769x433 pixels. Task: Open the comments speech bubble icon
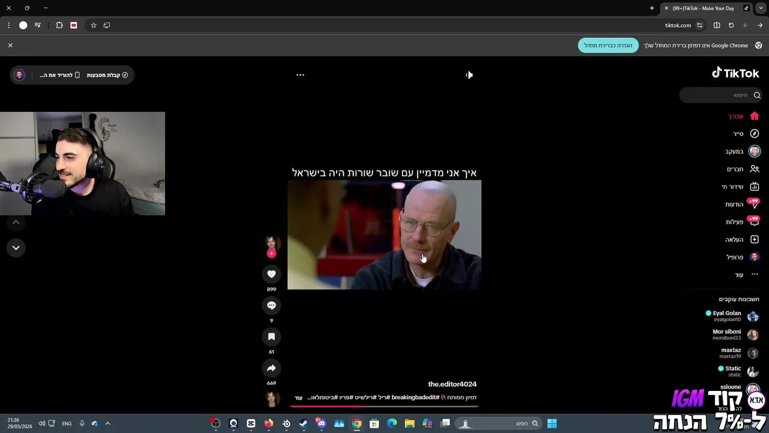coord(272,306)
